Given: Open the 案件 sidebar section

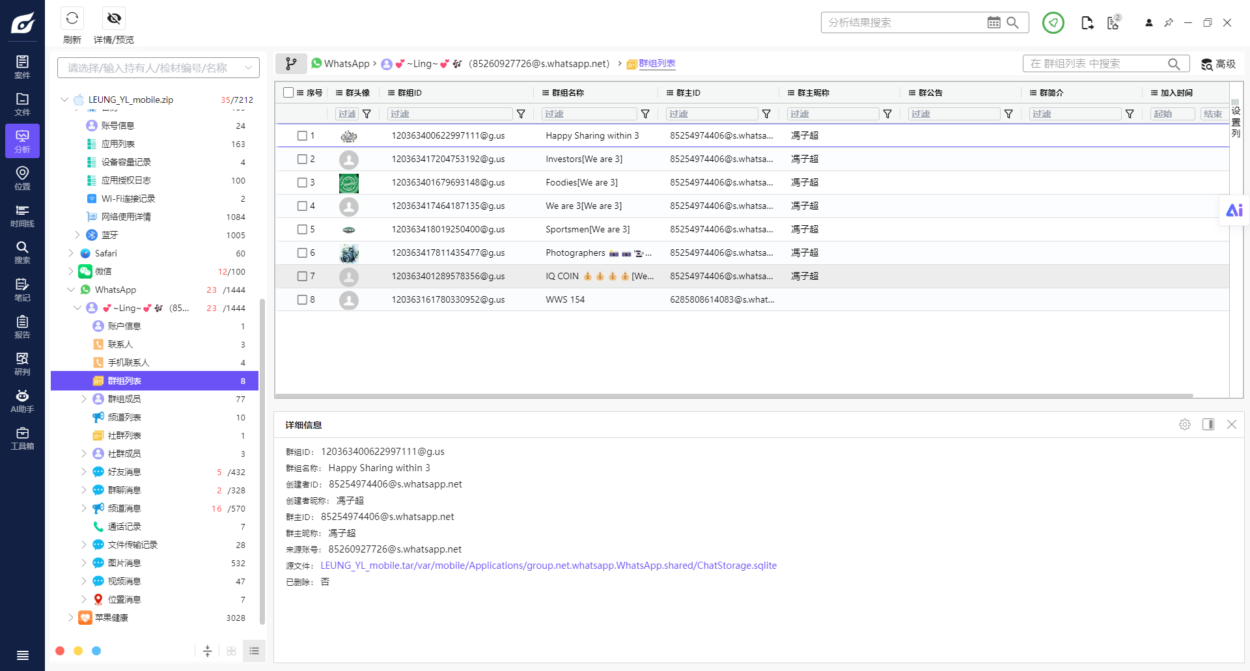Looking at the screenshot, I should [22, 67].
